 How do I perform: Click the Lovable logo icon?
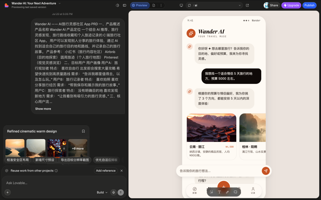(7, 5)
